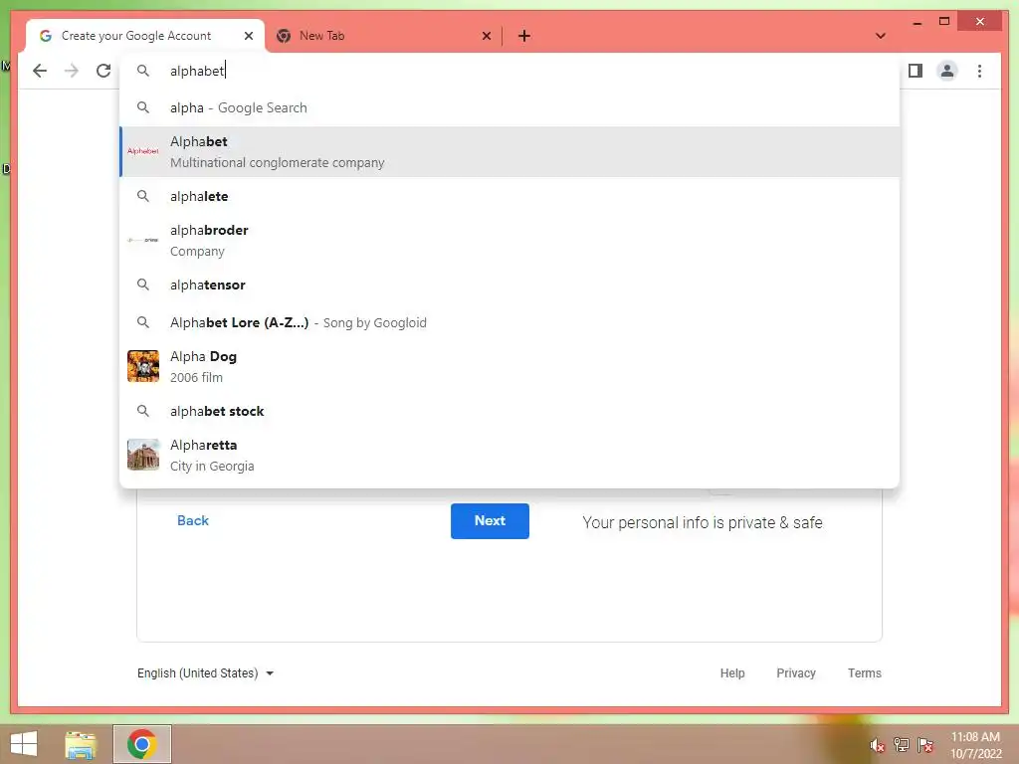Open a new tab with plus button
Image resolution: width=1019 pixels, height=764 pixels.
[x=523, y=37]
